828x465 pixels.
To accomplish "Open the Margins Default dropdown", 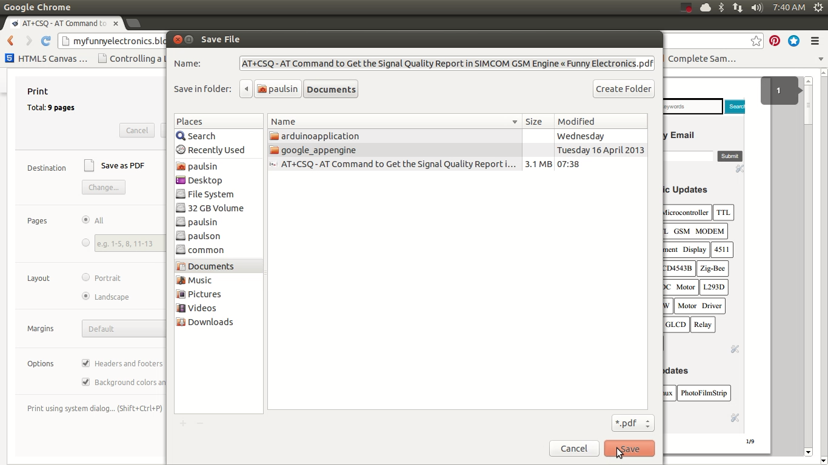I will click(x=124, y=329).
